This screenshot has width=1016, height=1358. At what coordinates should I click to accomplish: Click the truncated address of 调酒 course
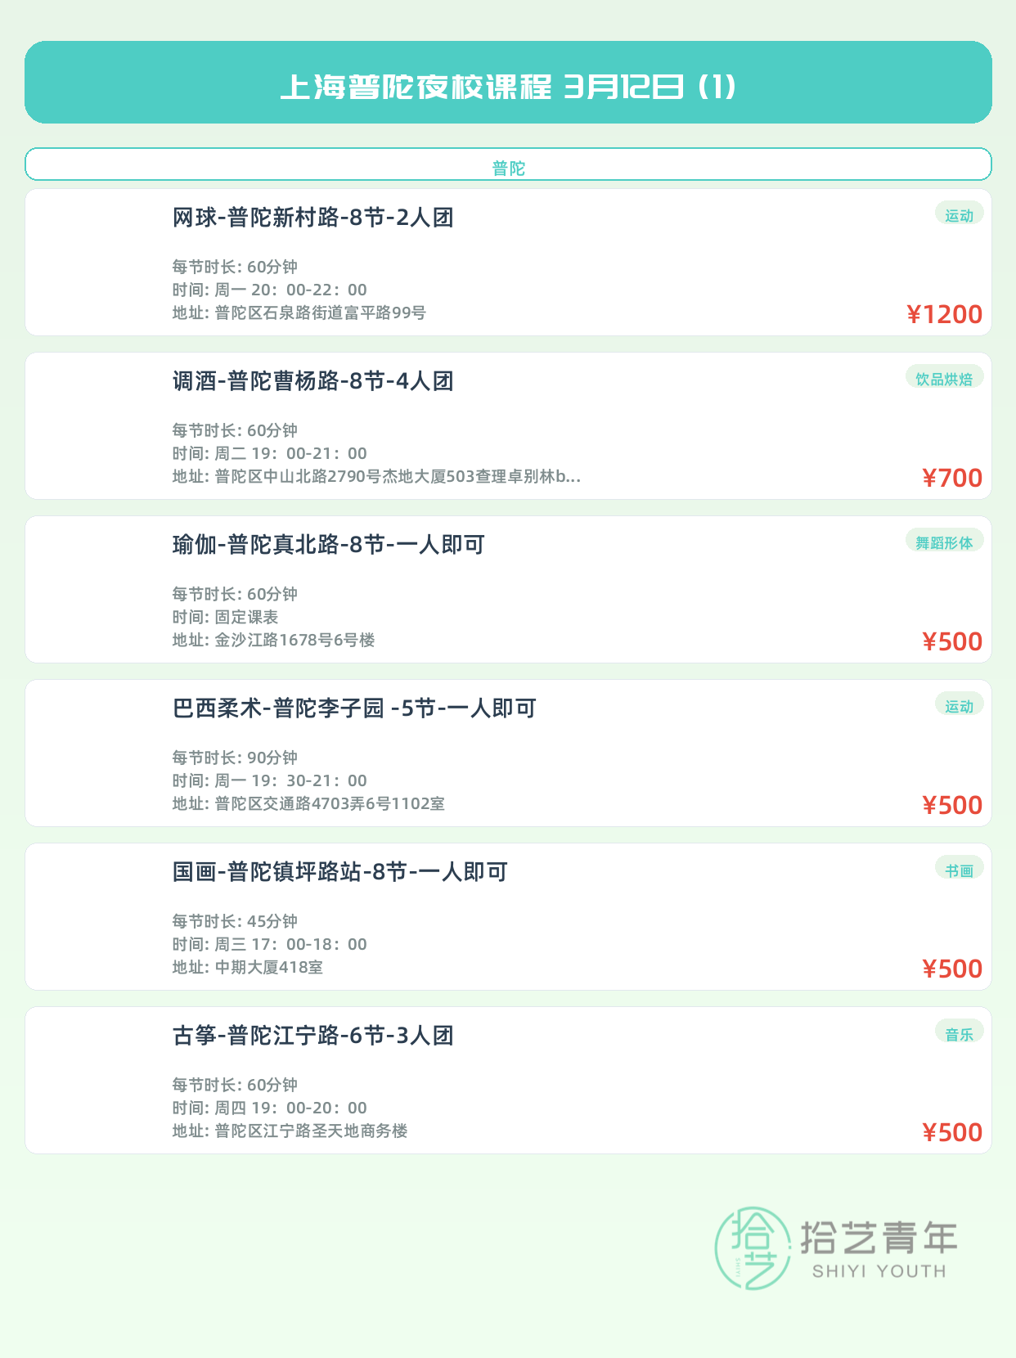point(376,476)
